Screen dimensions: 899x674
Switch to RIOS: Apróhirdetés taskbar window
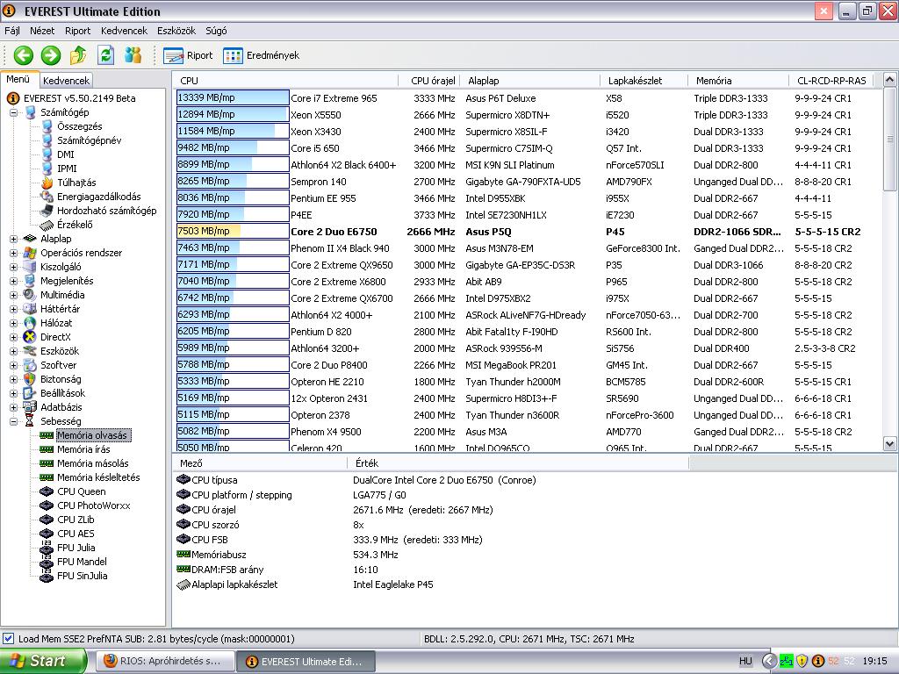click(165, 662)
